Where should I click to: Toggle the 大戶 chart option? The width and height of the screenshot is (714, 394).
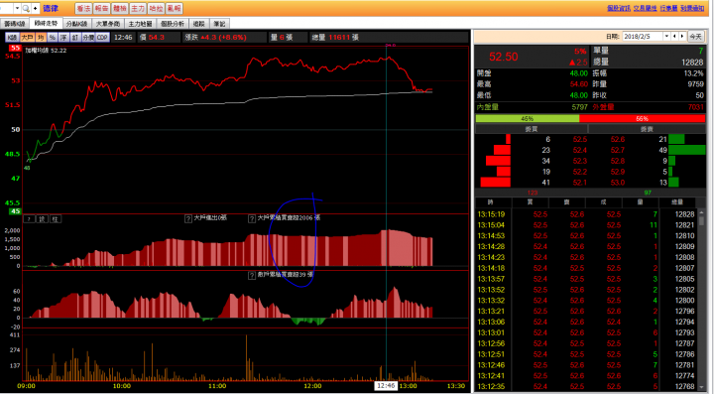(28, 38)
